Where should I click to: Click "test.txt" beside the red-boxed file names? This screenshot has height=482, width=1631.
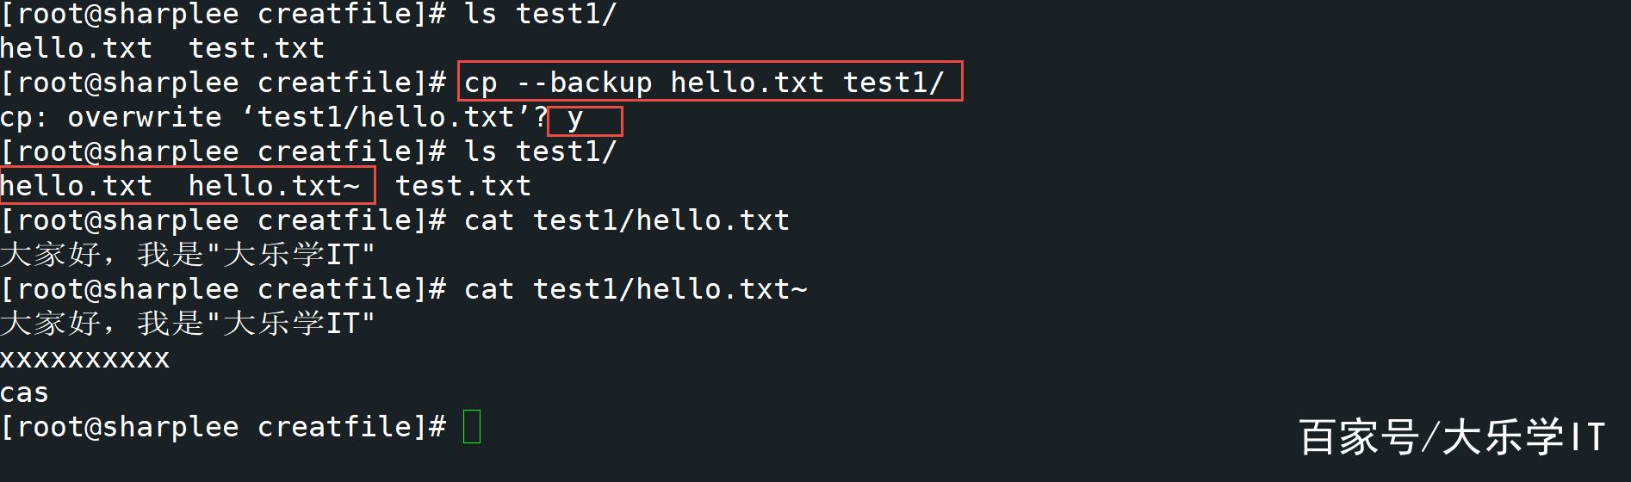[463, 186]
